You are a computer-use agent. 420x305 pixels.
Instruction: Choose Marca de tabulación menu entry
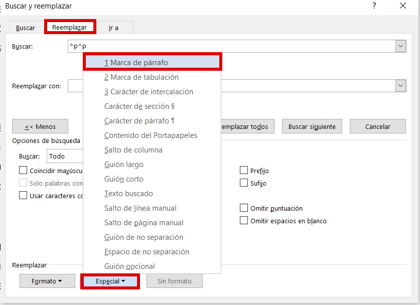pyautogui.click(x=142, y=77)
